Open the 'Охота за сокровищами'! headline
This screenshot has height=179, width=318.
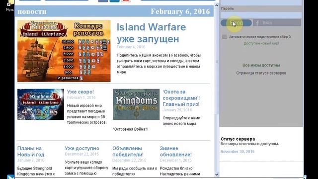pos(181,98)
